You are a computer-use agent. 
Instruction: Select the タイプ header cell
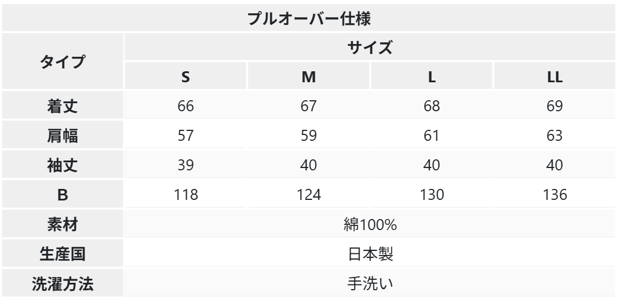point(63,61)
